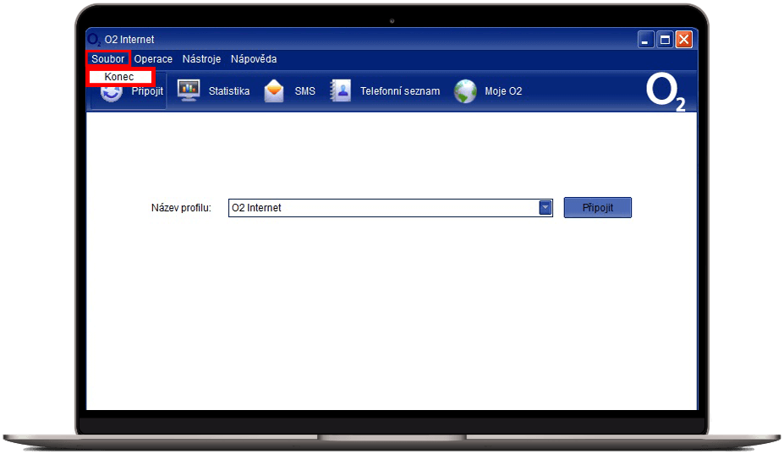The height and width of the screenshot is (454, 784).
Task: Open the Nápověda help menu
Action: click(254, 59)
